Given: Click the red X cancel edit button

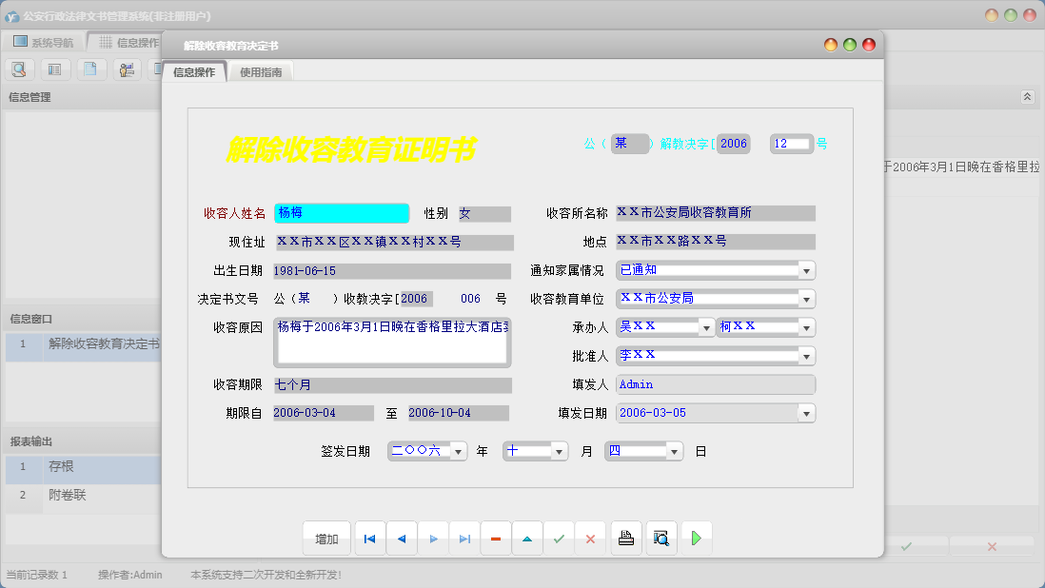Looking at the screenshot, I should [590, 539].
